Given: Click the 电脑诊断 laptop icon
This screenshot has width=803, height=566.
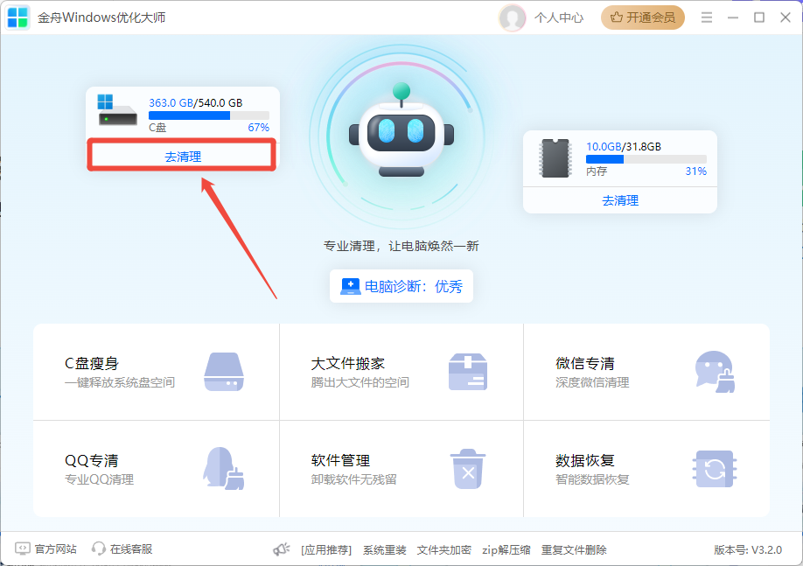Looking at the screenshot, I should point(350,286).
